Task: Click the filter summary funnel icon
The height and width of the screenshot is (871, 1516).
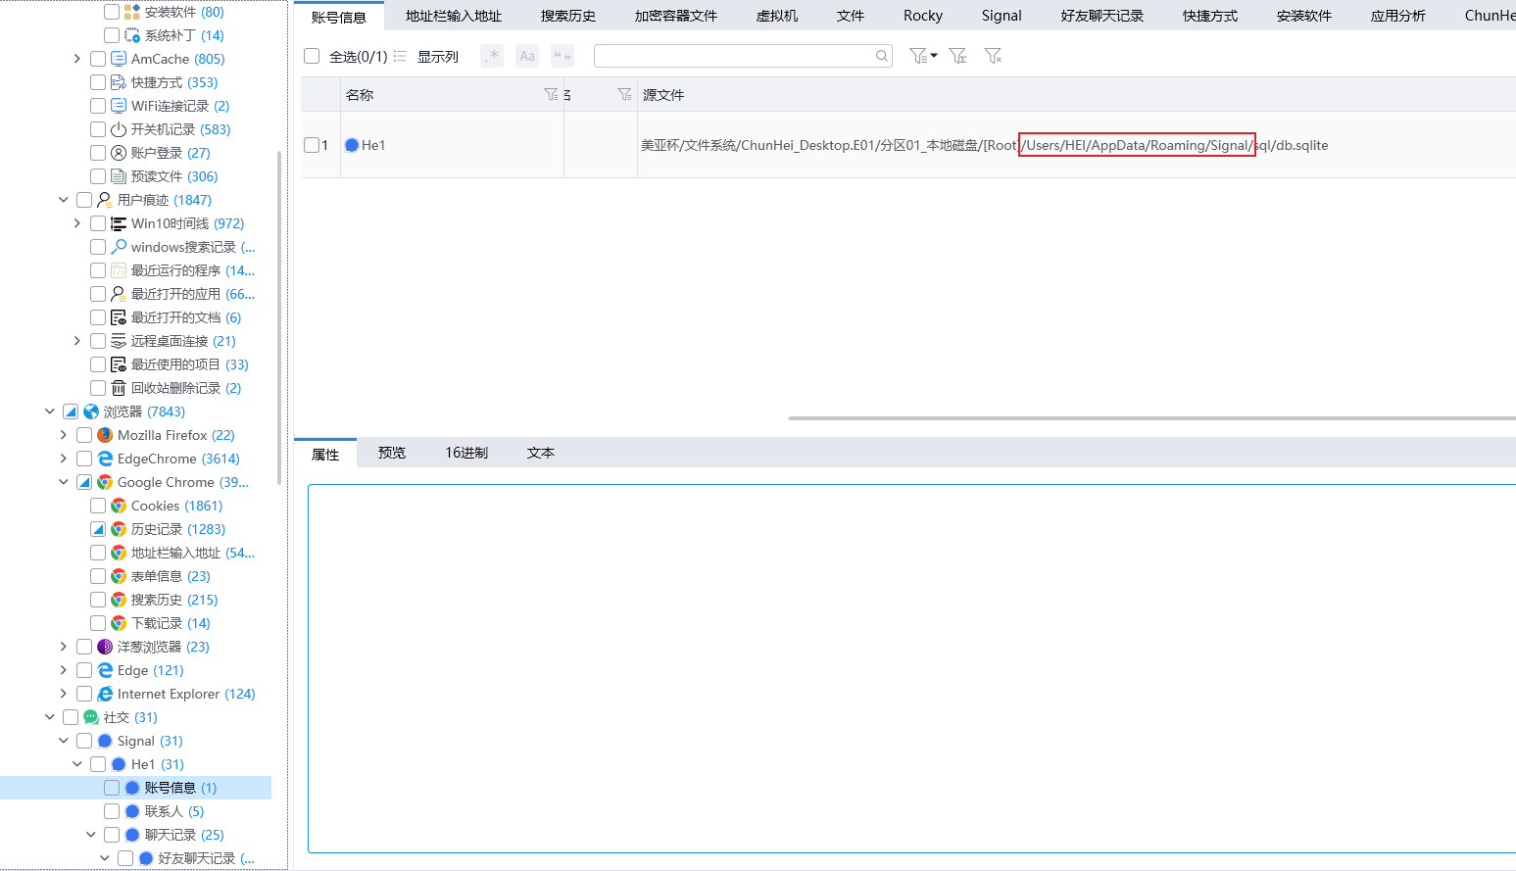Action: 957,56
